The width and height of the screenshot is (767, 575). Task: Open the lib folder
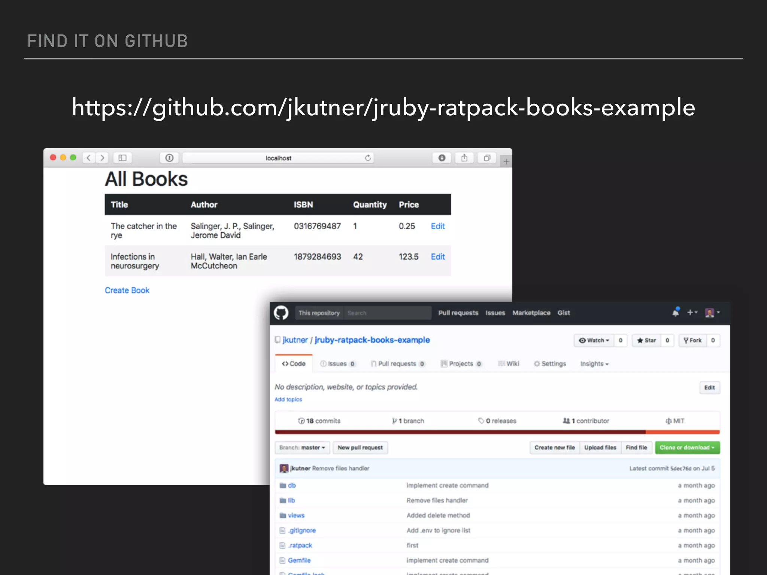[291, 501]
